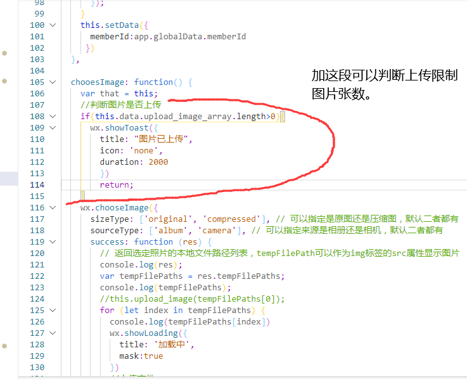Click the margin dot beside line 105
Image resolution: width=467 pixels, height=379 pixels.
pyautogui.click(x=4, y=82)
